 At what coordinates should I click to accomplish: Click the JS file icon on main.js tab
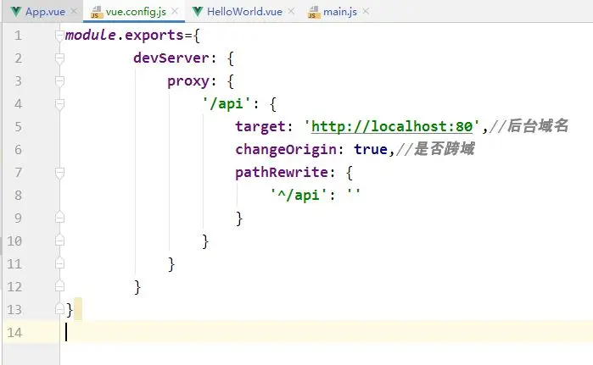pos(314,12)
